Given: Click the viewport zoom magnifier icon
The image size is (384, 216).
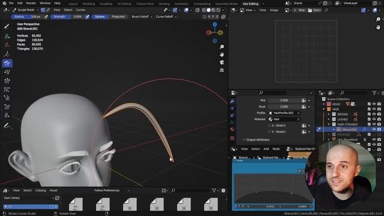Looking at the screenshot, I should click(221, 47).
